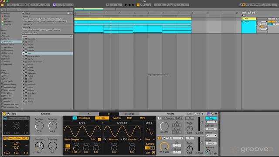Open LFO 2 Sine waveform dropdown
279x157 pixels.
[x=150, y=140]
